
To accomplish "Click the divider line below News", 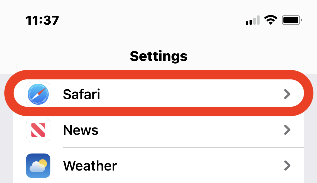I will (x=183, y=148).
